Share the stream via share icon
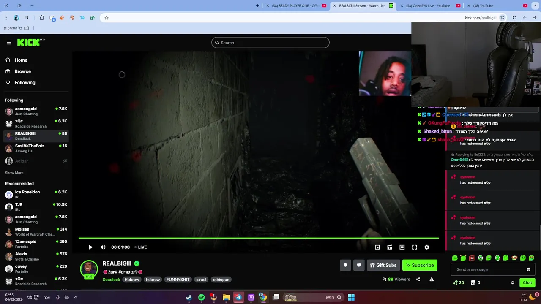Image resolution: width=541 pixels, height=304 pixels. [418, 279]
